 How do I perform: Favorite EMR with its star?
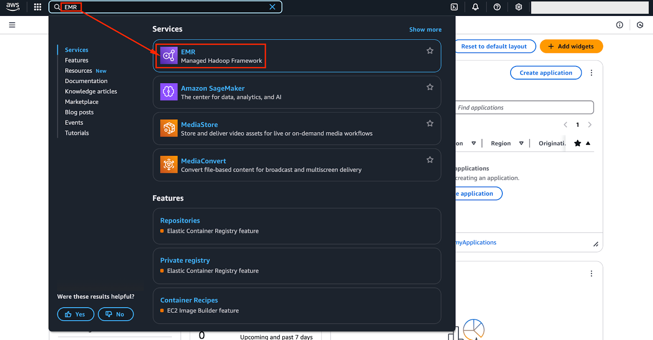pos(430,51)
